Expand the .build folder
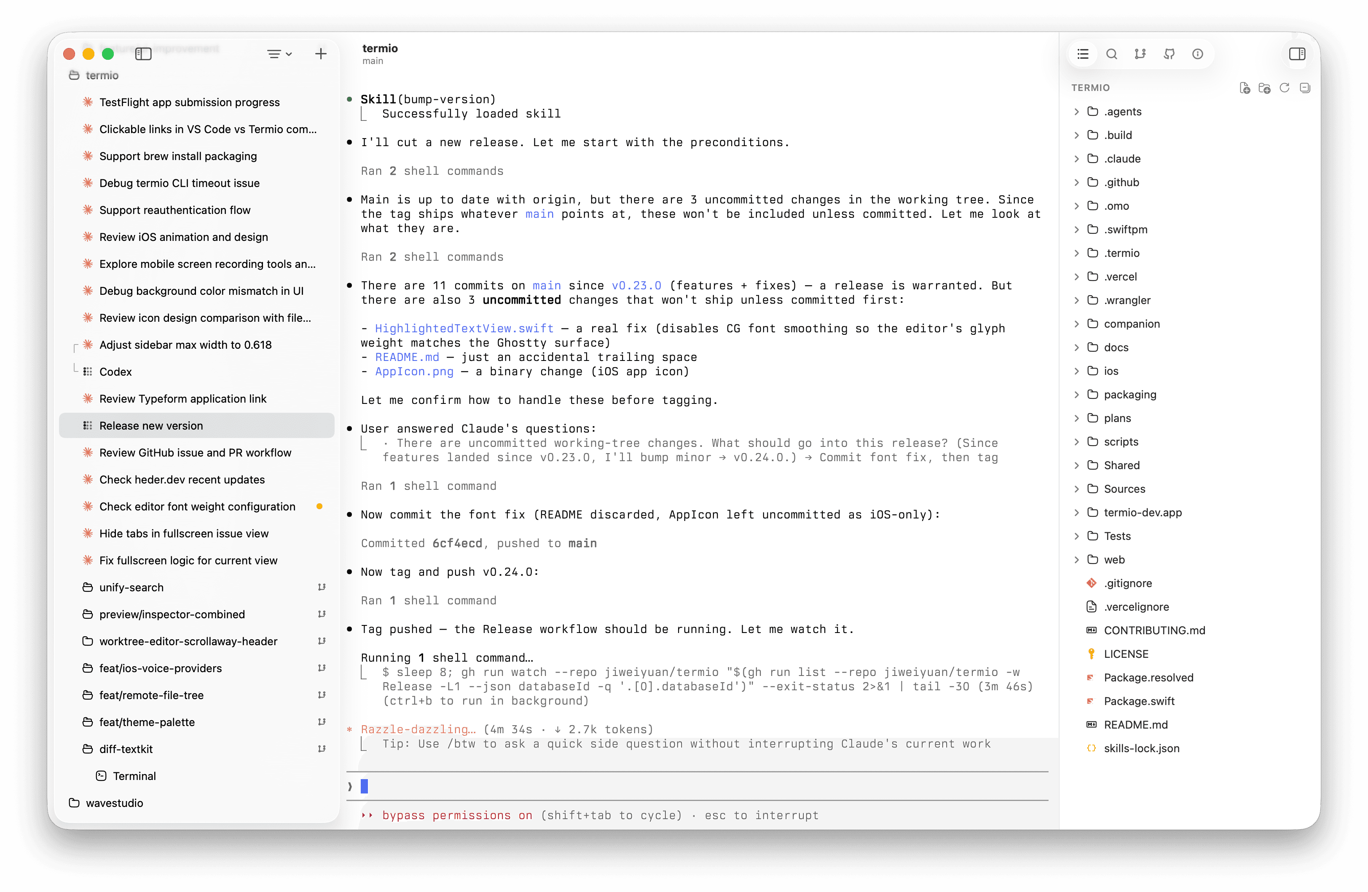 click(x=1077, y=135)
